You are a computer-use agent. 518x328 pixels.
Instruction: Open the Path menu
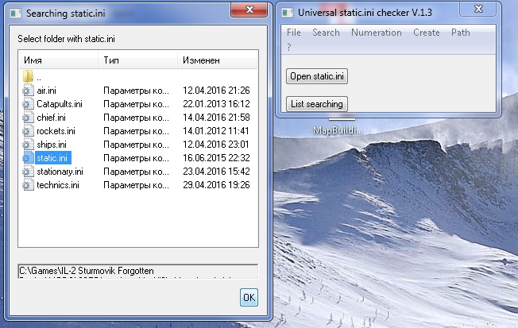coord(461,33)
